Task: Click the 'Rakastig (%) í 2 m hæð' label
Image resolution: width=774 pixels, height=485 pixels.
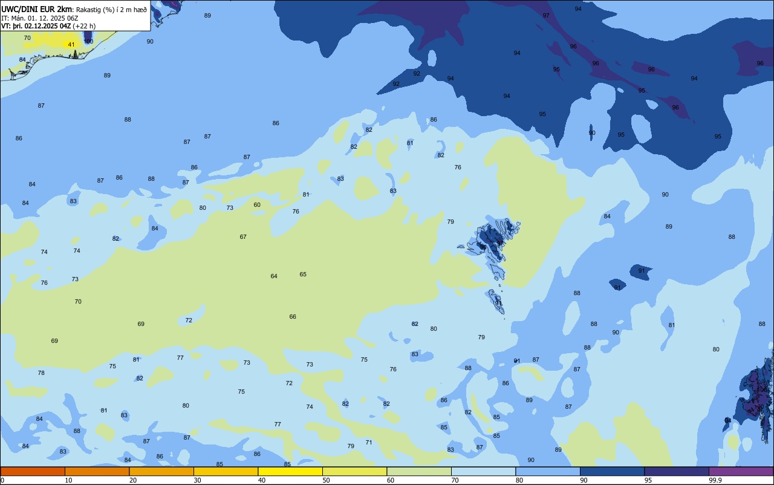Action: pos(111,9)
